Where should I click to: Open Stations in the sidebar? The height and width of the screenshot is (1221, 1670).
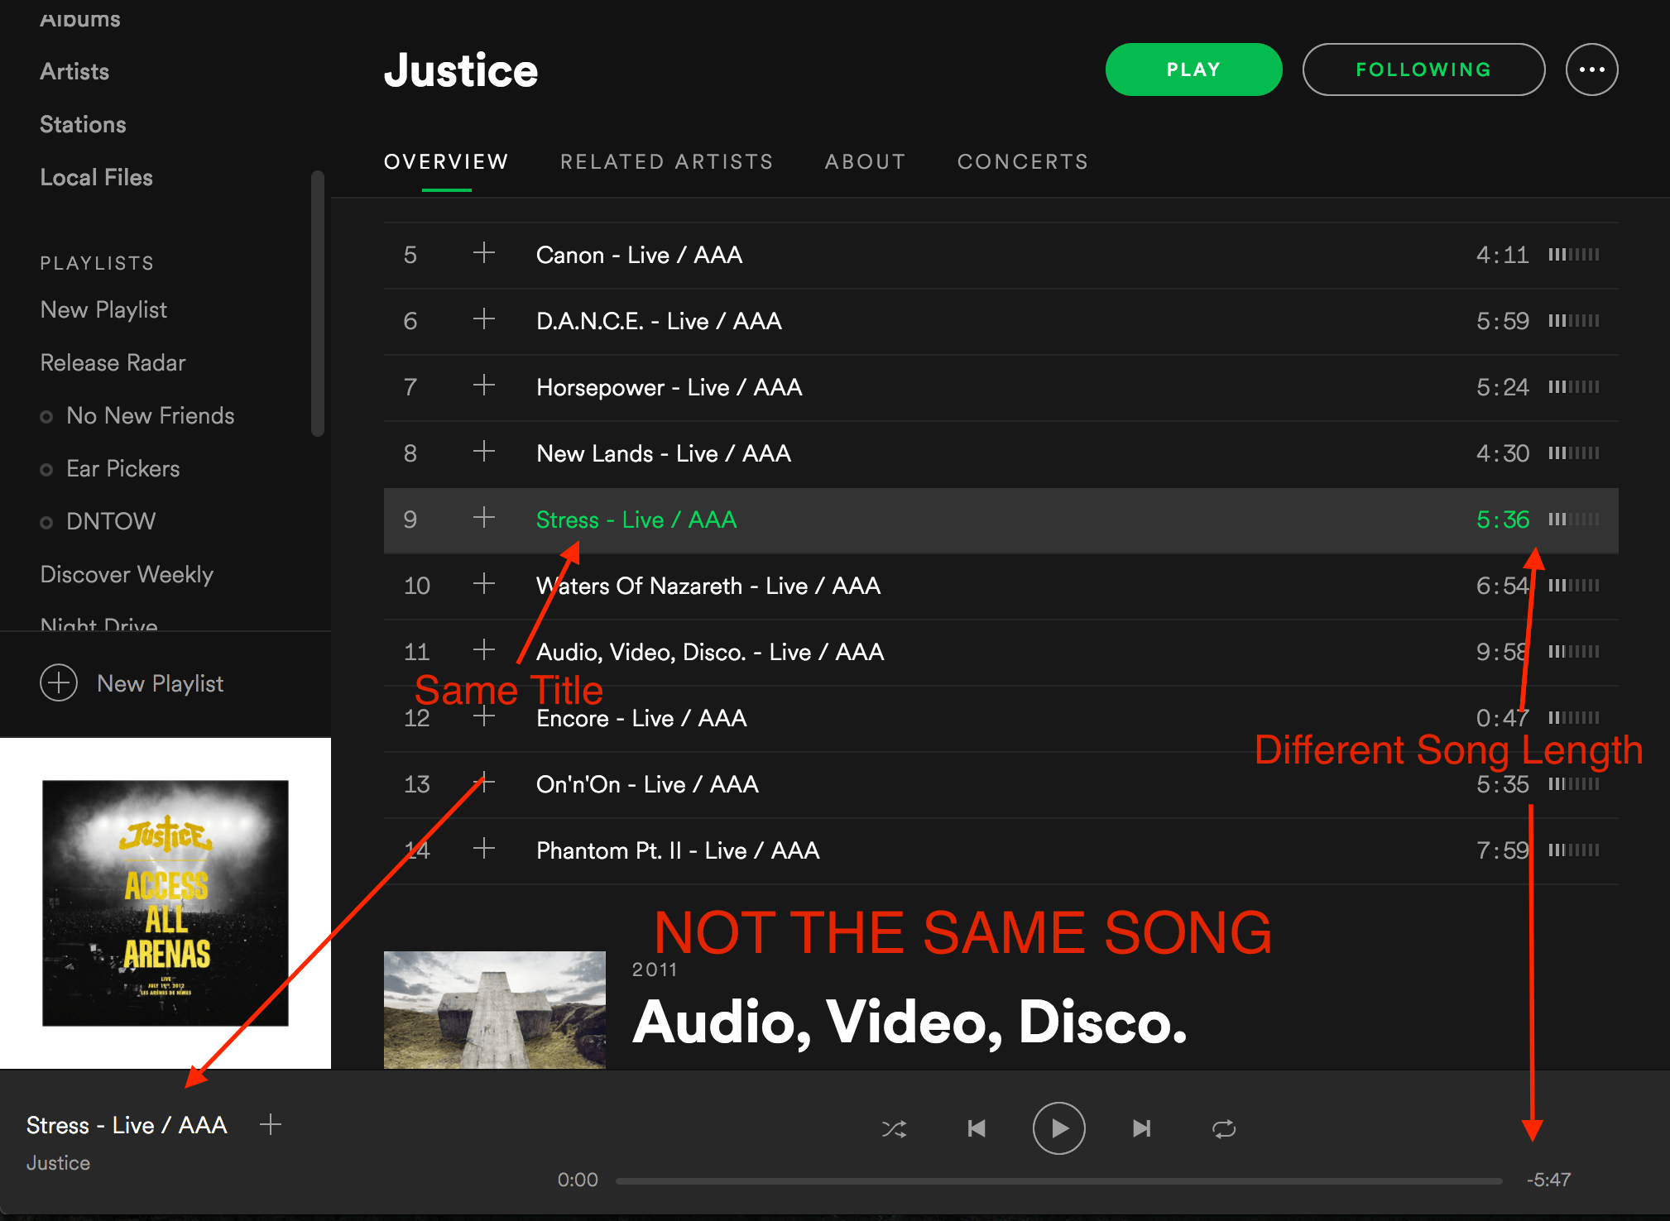(x=83, y=124)
